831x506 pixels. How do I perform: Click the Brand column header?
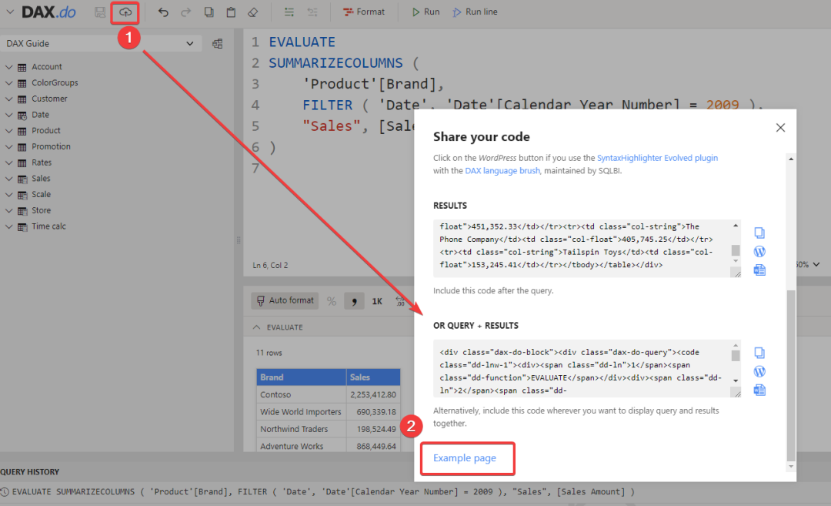coord(302,377)
